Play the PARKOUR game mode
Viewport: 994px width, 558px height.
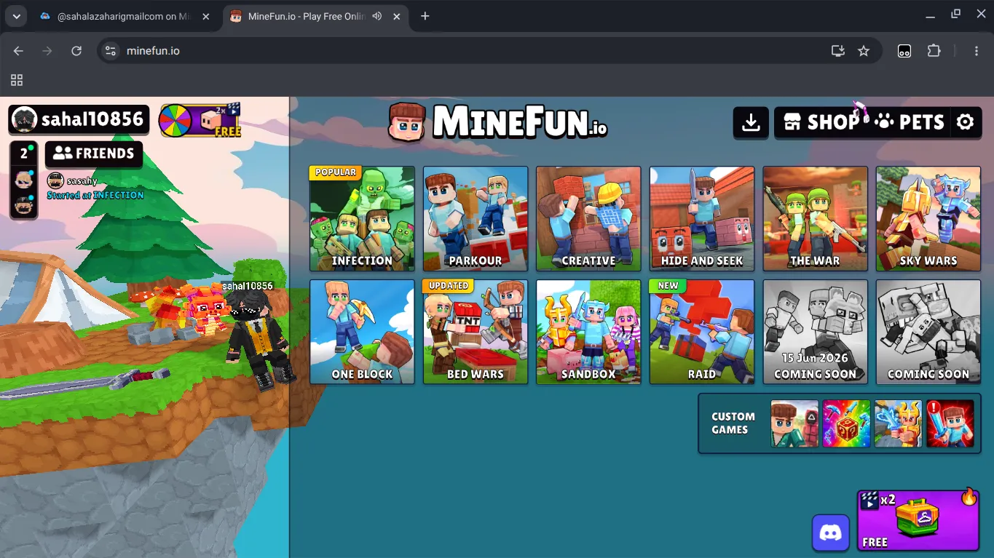[x=476, y=218]
